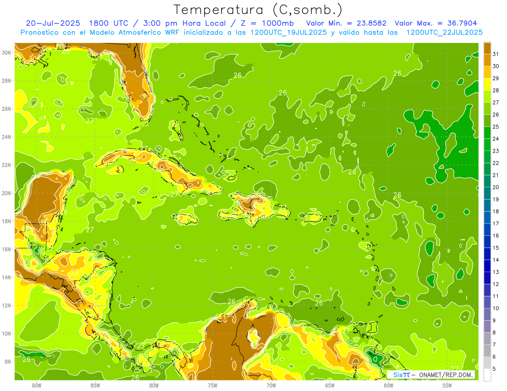Click the '23' color scale label
Screen dimensions: 507x391
tap(496, 151)
